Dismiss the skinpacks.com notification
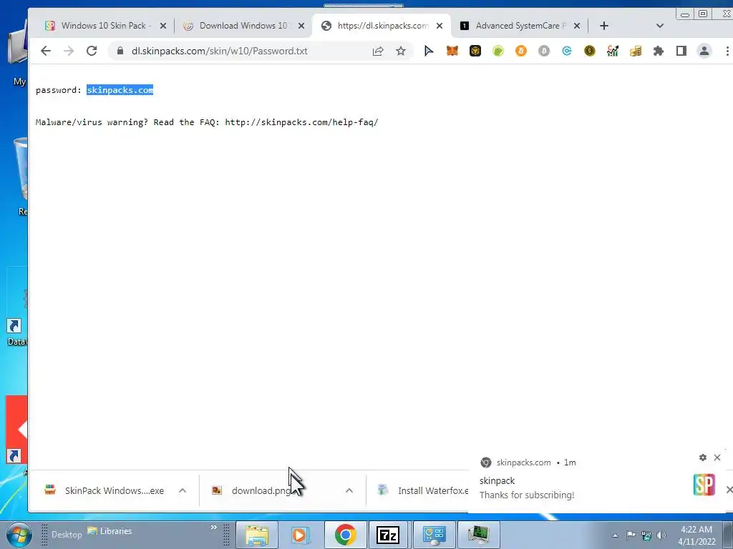Screen dimensions: 733x549 coord(717,457)
